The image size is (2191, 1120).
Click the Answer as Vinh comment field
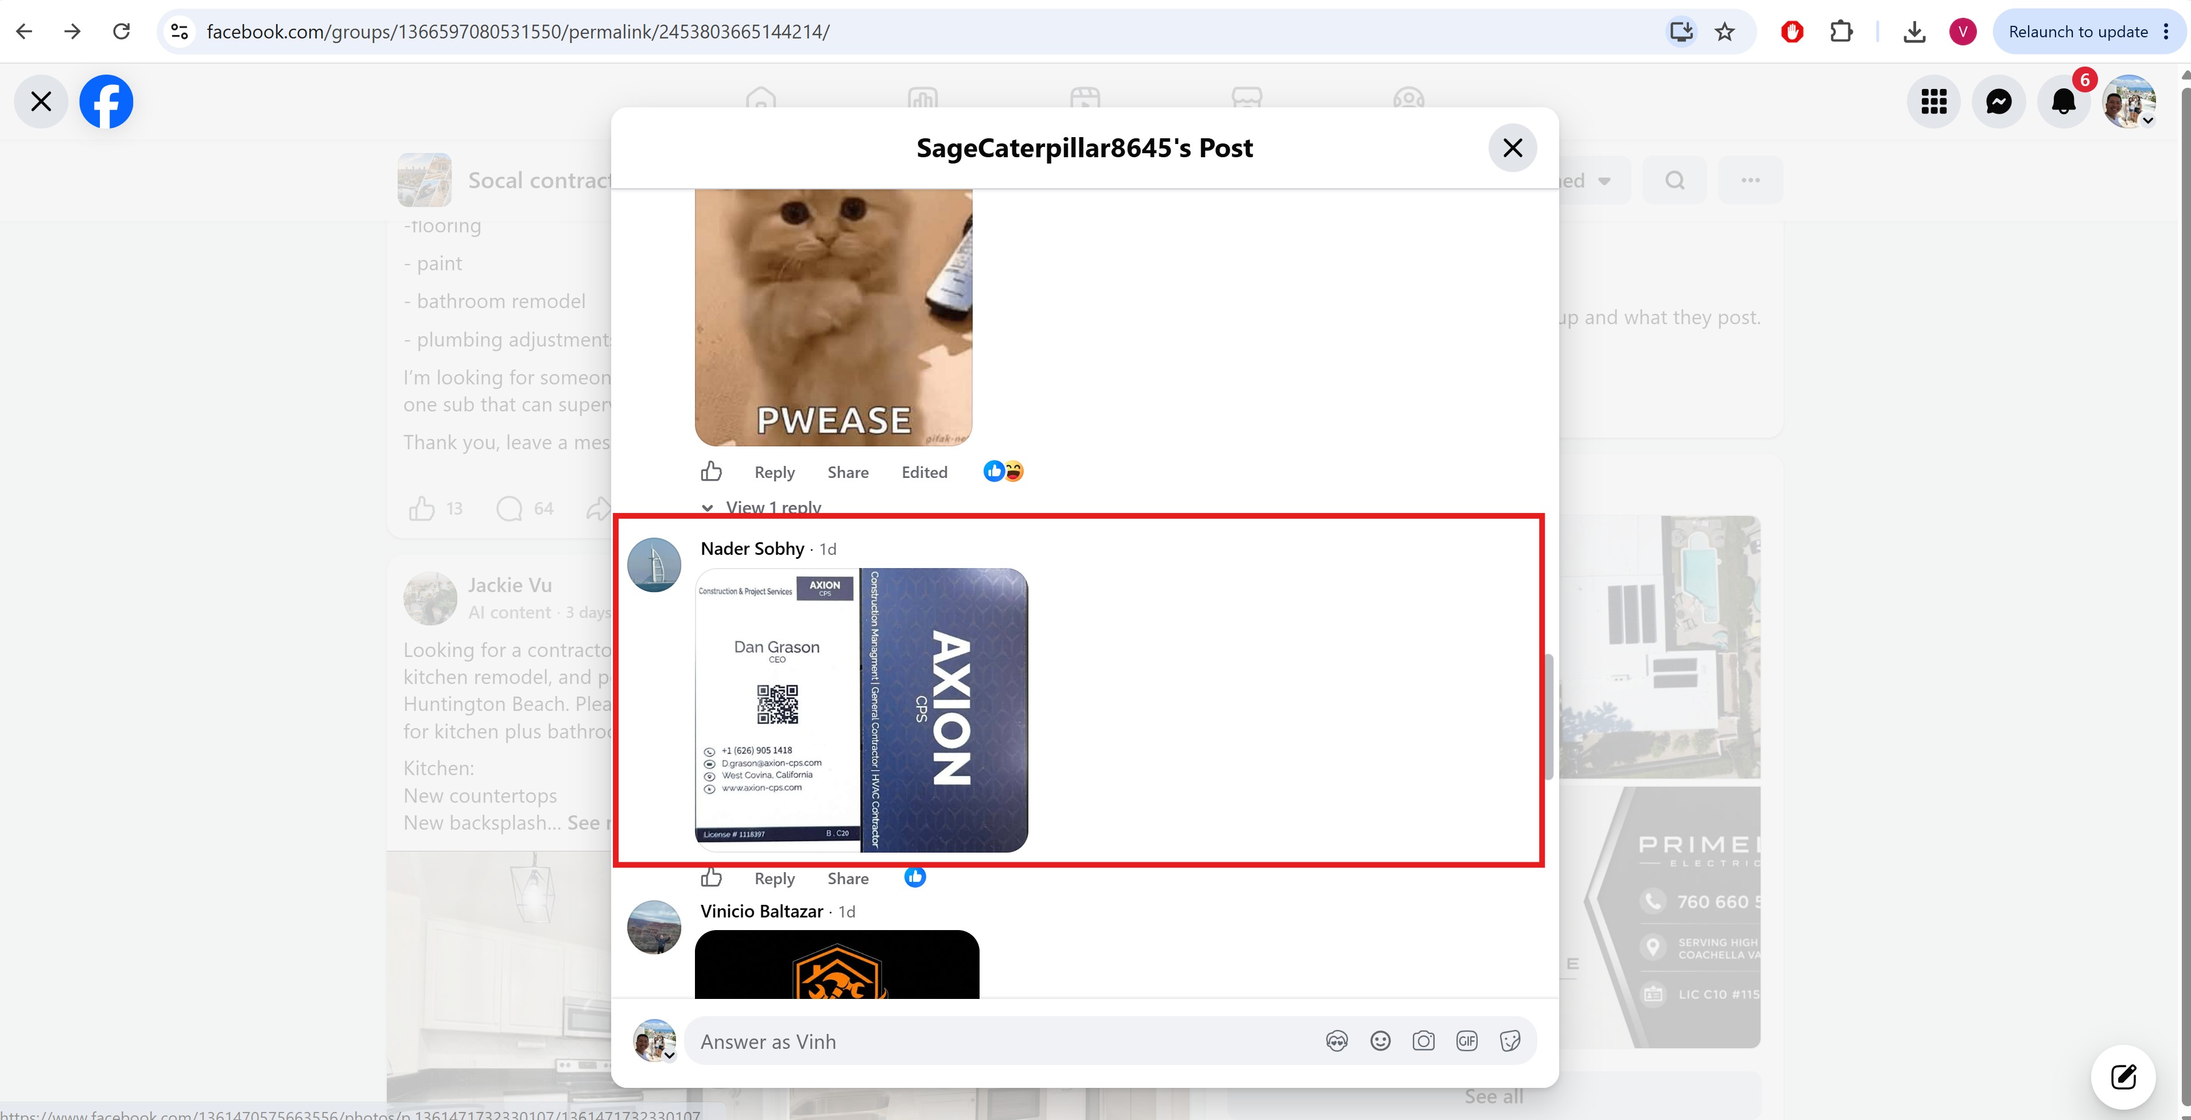pyautogui.click(x=1004, y=1041)
